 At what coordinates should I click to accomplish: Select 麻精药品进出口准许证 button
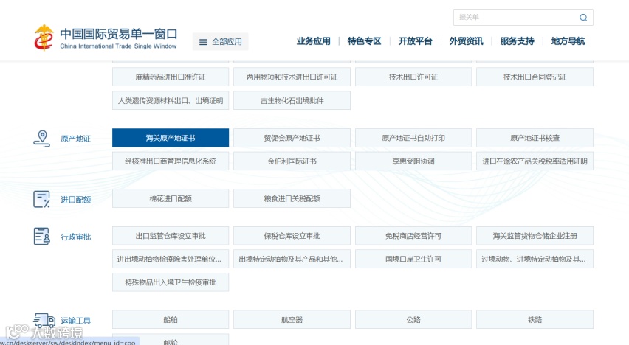171,77
